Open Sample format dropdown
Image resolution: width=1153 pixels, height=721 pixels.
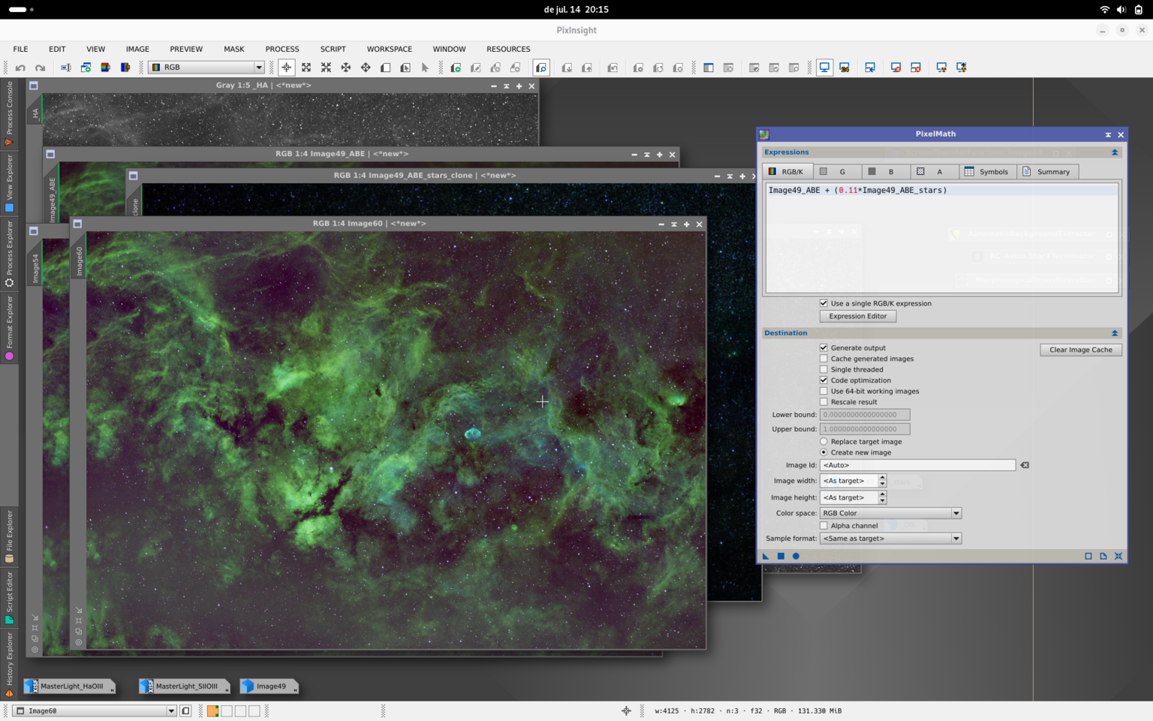[x=890, y=538]
